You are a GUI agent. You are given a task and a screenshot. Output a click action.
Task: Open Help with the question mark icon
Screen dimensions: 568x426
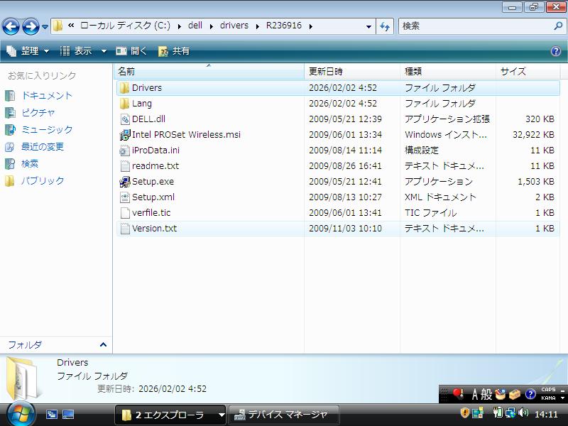(556, 51)
